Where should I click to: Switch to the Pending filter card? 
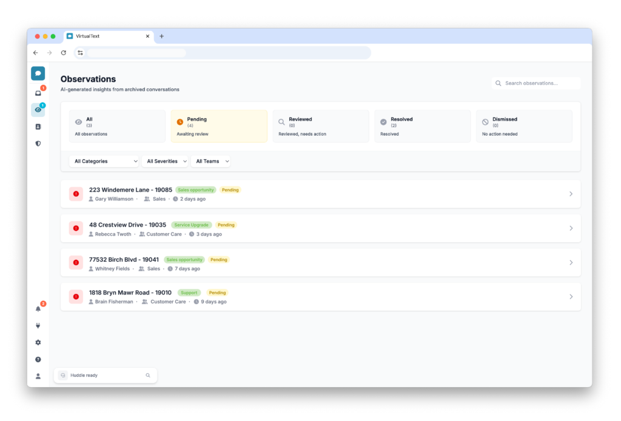pyautogui.click(x=218, y=126)
